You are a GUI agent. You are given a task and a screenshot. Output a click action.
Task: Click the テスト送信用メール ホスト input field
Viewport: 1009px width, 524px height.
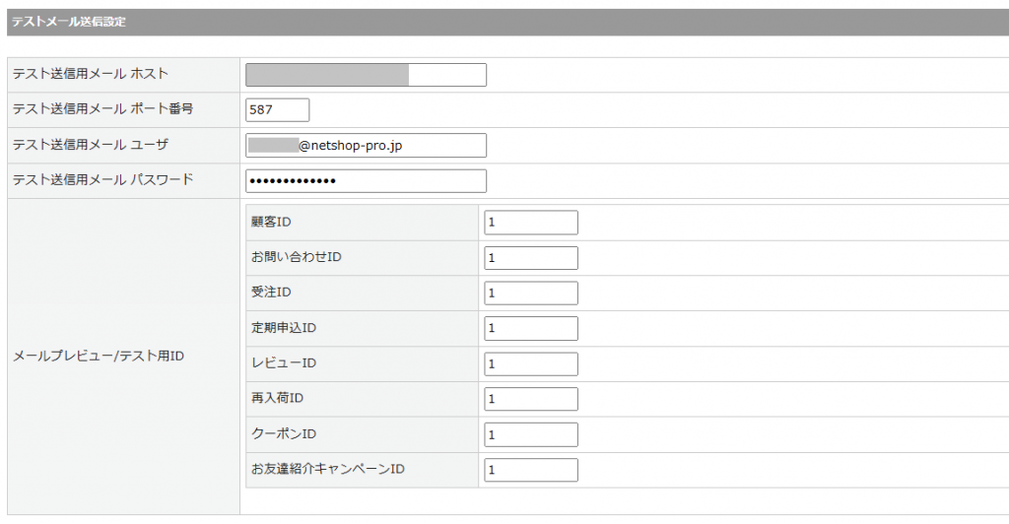pos(366,75)
